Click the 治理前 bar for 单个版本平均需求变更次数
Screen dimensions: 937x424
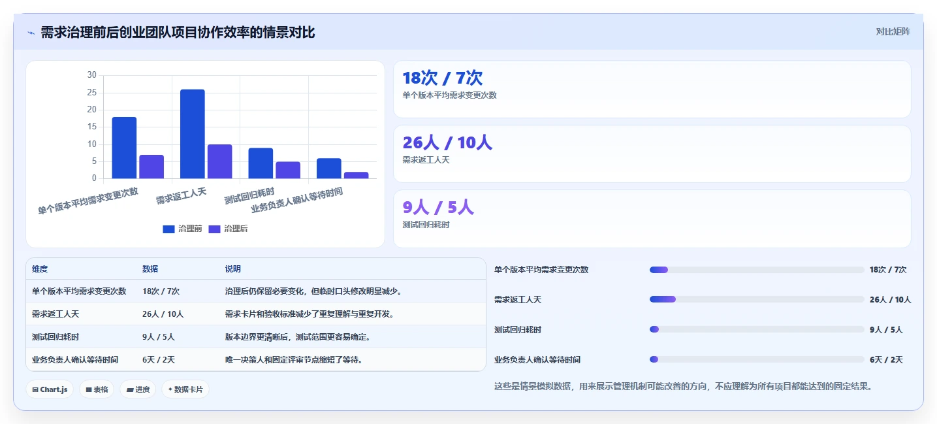pyautogui.click(x=124, y=148)
